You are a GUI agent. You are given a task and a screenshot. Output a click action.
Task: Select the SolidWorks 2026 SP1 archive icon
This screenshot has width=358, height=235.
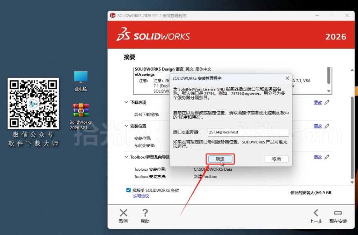pos(81,115)
